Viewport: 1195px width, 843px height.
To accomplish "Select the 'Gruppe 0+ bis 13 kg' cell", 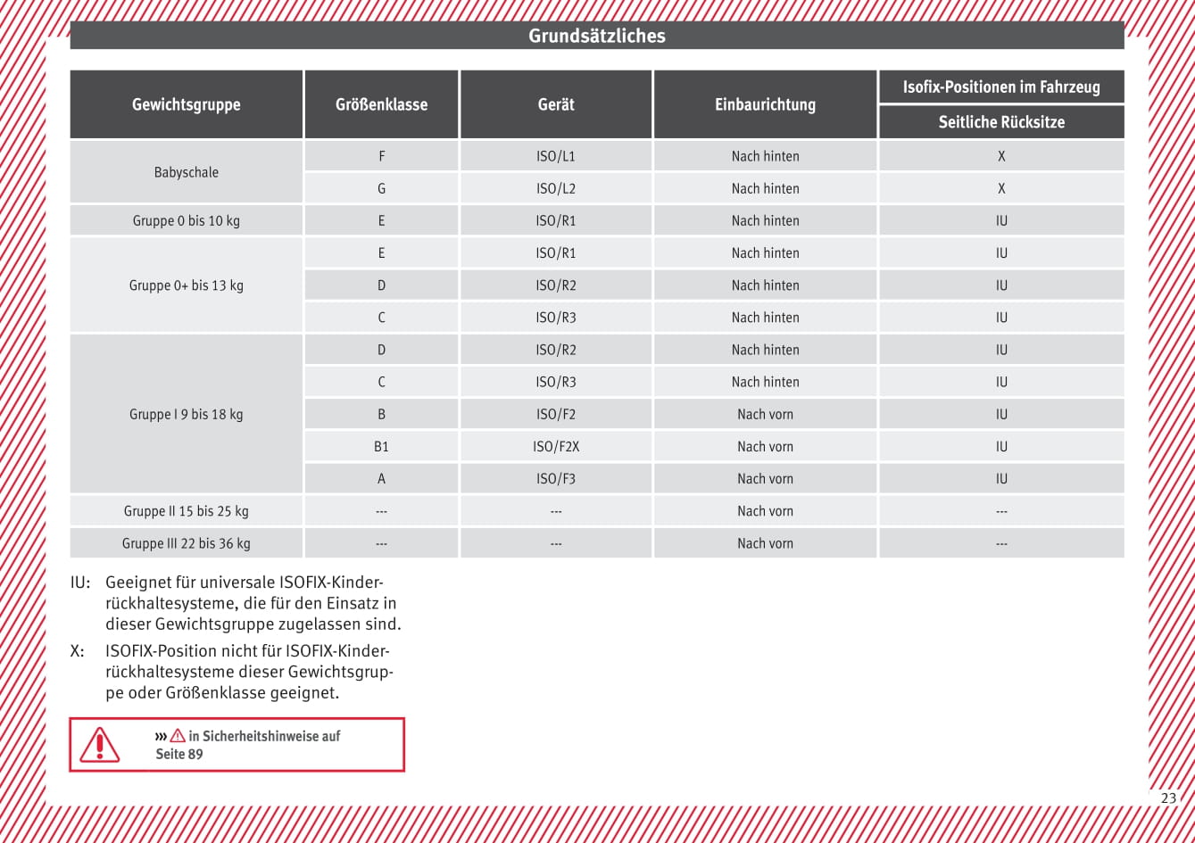I will pyautogui.click(x=187, y=285).
